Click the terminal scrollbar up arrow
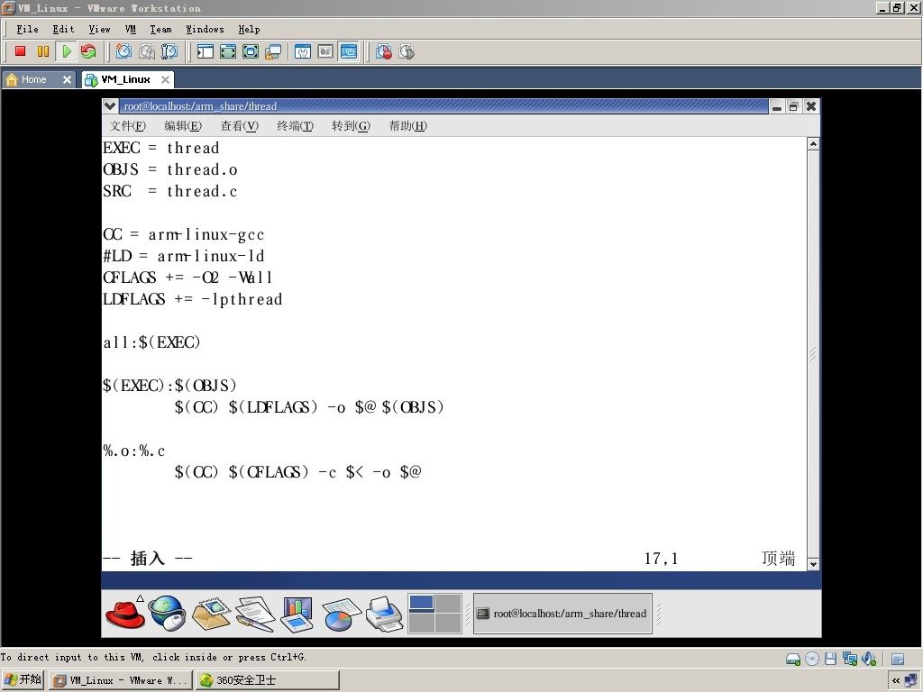 (813, 143)
